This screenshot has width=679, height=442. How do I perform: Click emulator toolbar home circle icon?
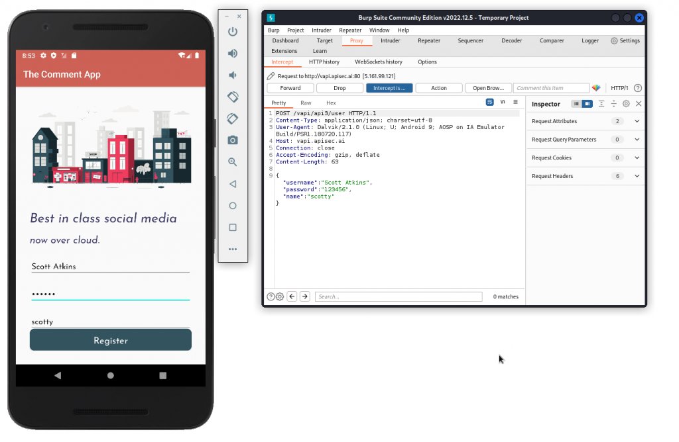[x=233, y=206]
